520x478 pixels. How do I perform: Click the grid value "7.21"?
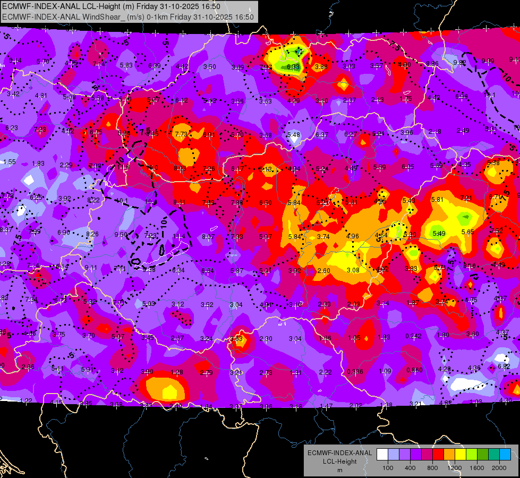[466, 198]
